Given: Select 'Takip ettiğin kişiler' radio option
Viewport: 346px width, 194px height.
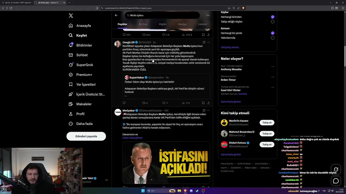Looking at the screenshot, I should (272, 22).
